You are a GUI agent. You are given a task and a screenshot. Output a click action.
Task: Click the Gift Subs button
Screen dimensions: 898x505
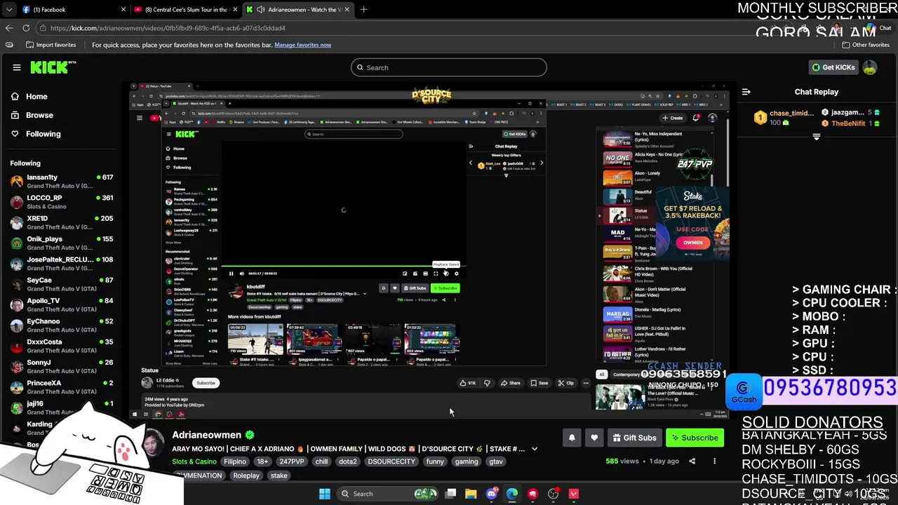[x=634, y=438]
